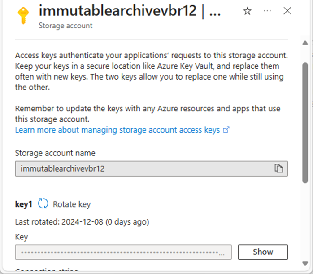Copy the storage account name to clipboard
This screenshot has width=313, height=274.
[x=278, y=168]
